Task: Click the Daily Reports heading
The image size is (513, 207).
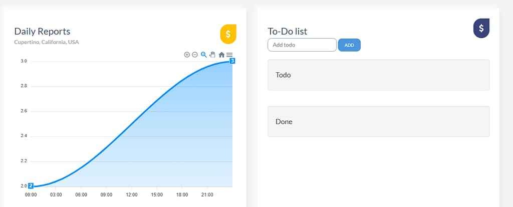Action: click(42, 31)
